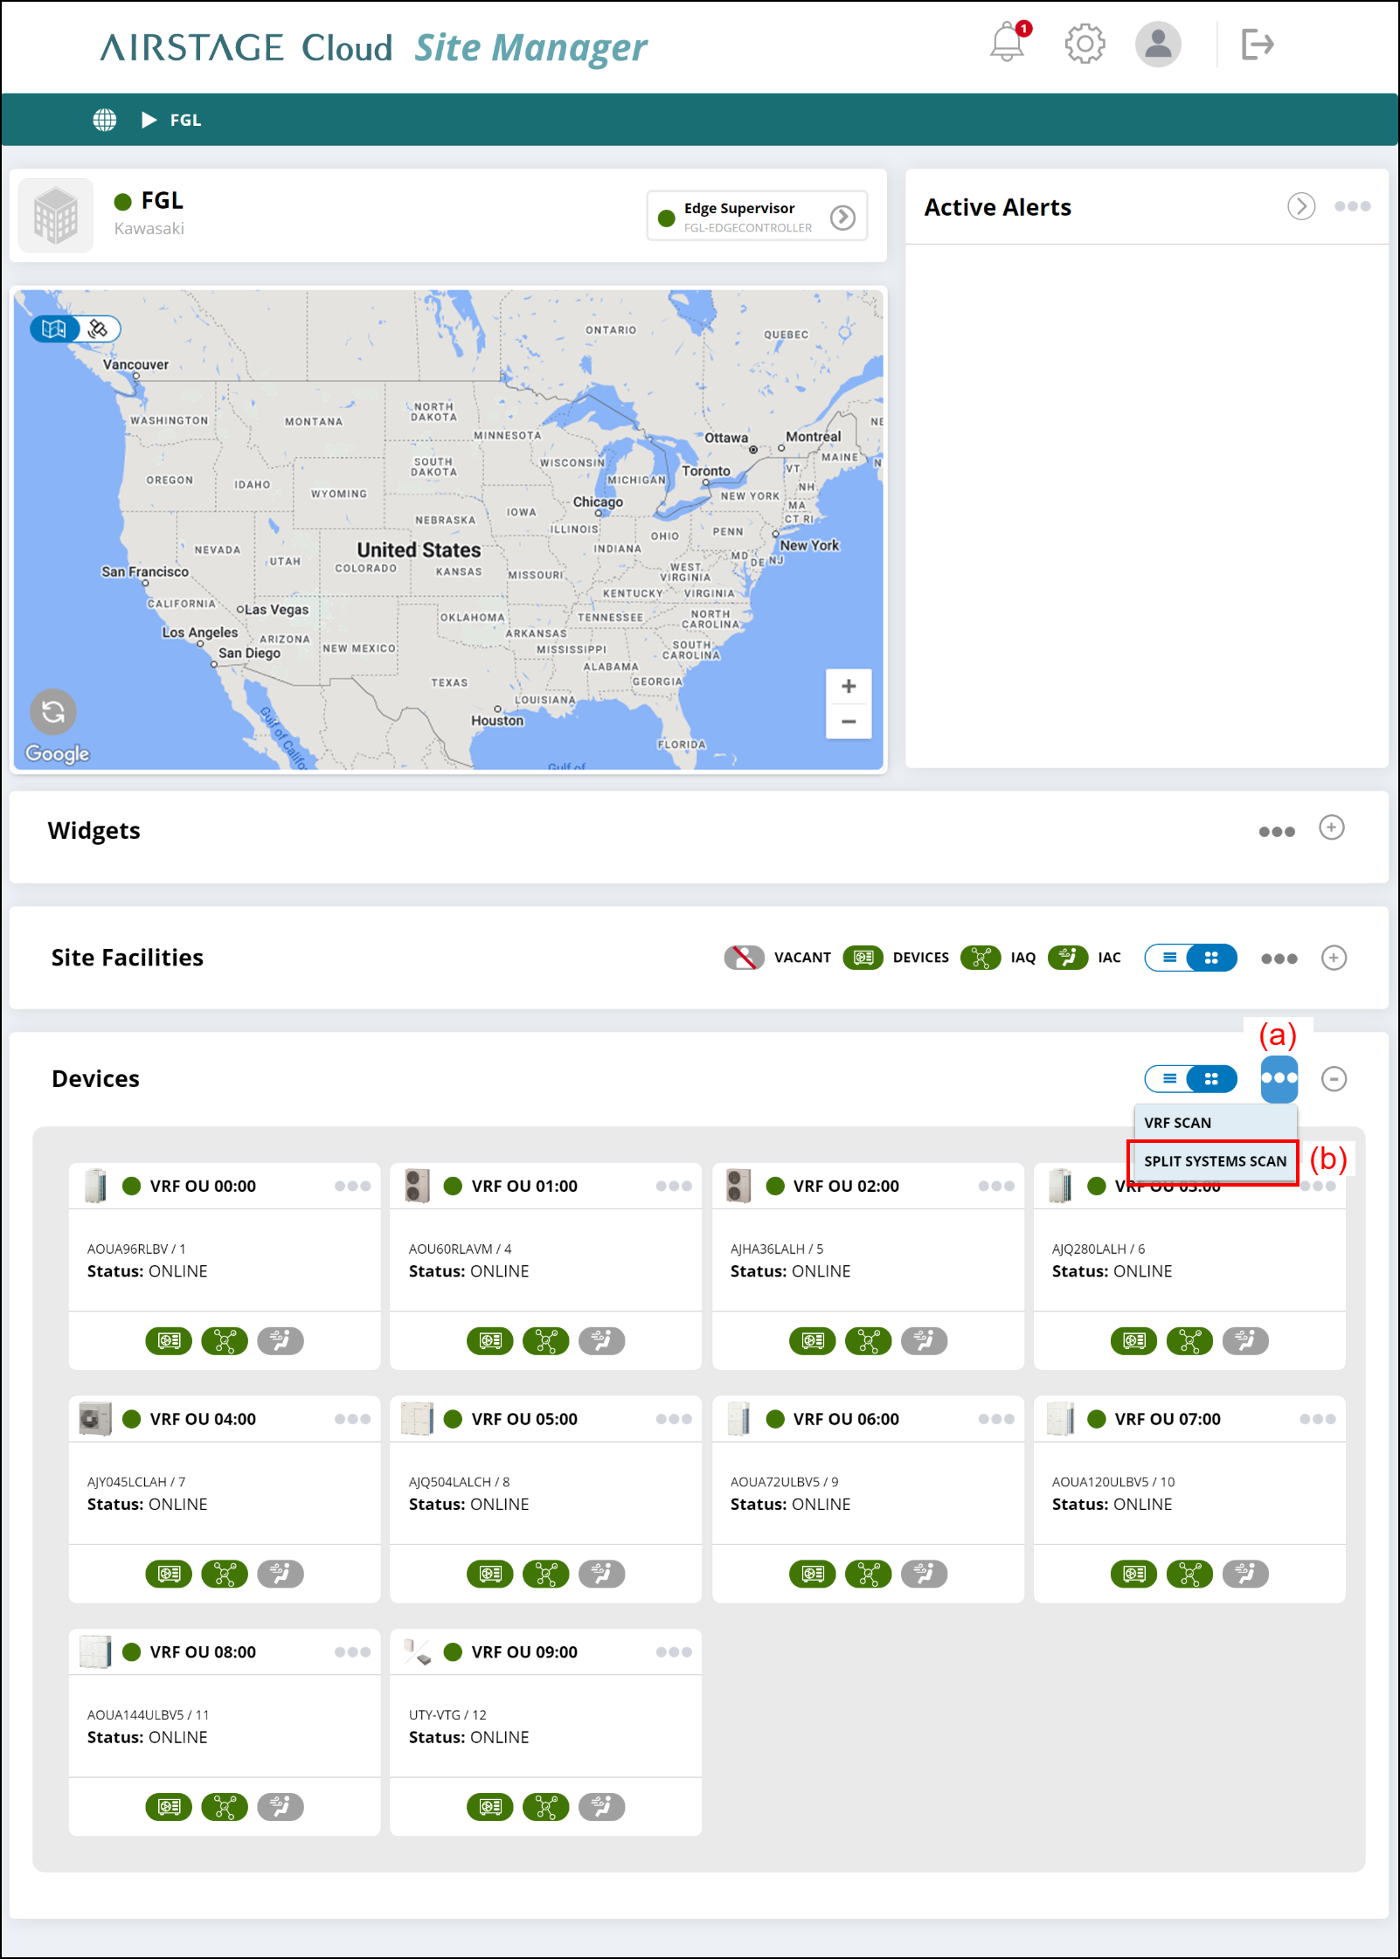Screen dimensions: 1400x1959
Task: Expand the Widgets section with plus
Action: [x=1332, y=827]
